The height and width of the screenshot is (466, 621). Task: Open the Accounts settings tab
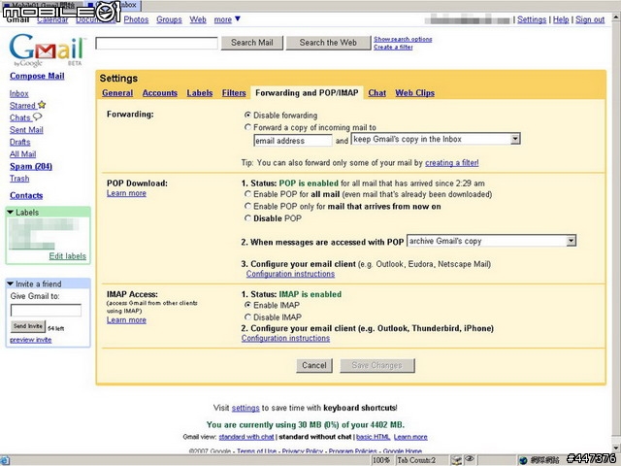pos(159,93)
